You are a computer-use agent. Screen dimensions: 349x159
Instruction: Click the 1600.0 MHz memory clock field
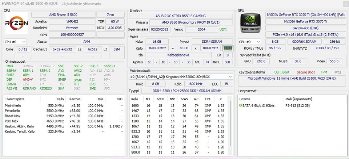157,48
